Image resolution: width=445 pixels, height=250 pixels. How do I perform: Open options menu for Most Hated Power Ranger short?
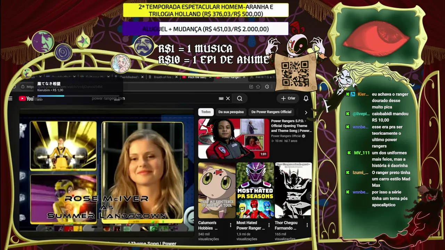coord(269,225)
